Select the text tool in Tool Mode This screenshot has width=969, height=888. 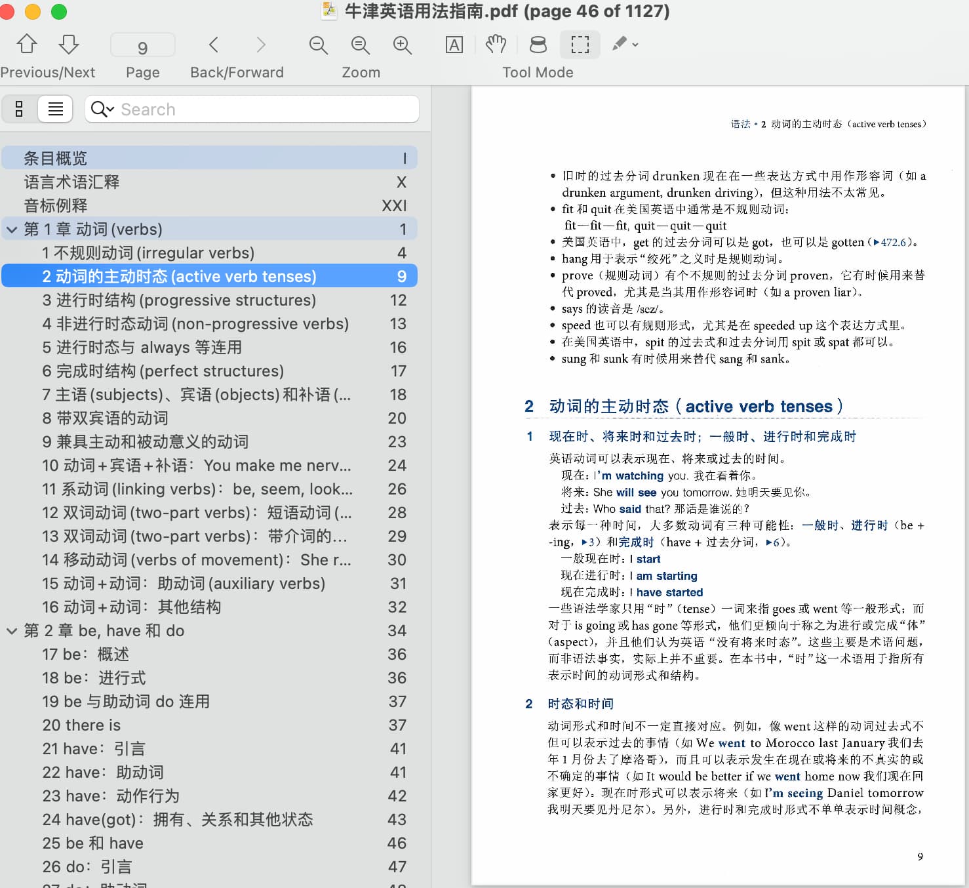(x=454, y=45)
